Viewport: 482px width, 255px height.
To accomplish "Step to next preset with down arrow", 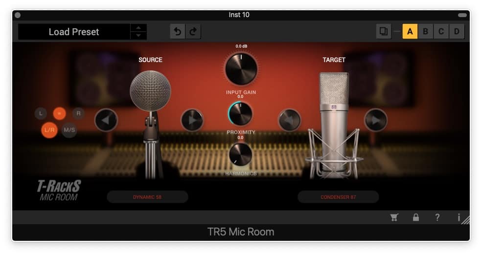I will pyautogui.click(x=138, y=36).
